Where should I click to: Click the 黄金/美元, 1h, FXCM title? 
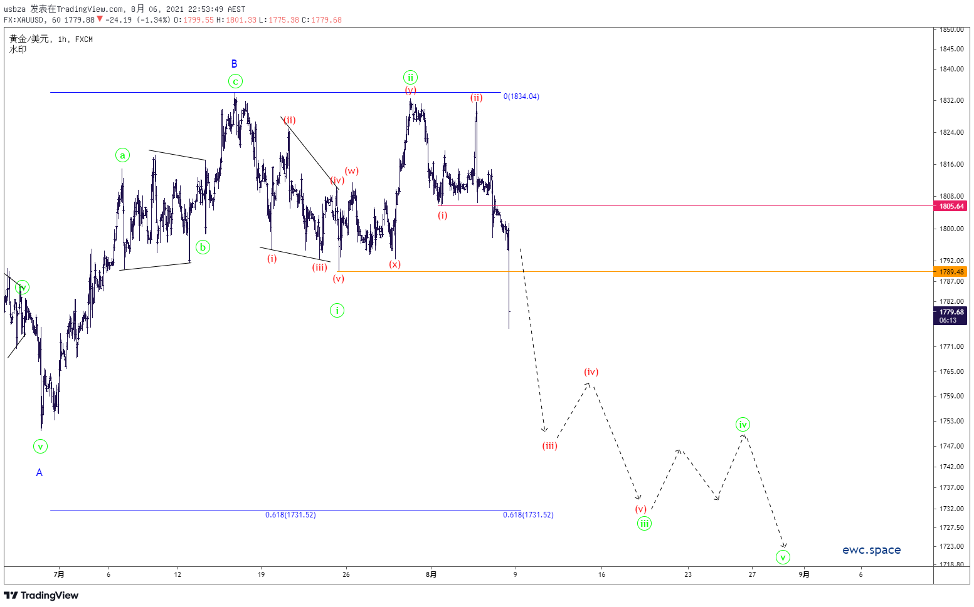(51, 39)
